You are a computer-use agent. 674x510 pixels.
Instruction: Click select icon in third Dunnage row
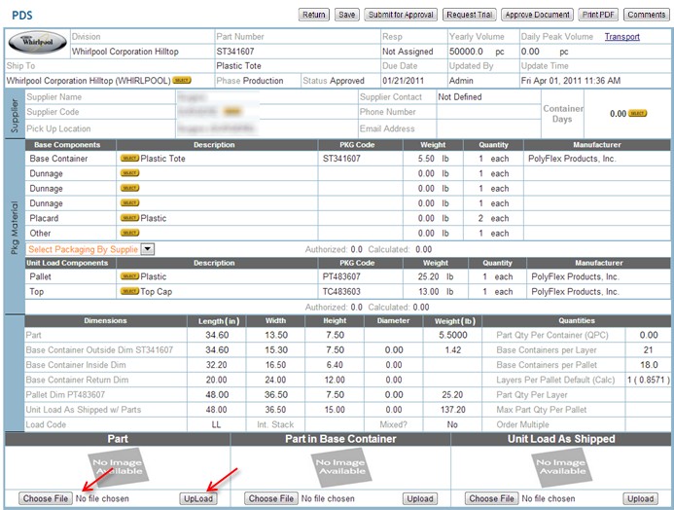(x=129, y=203)
